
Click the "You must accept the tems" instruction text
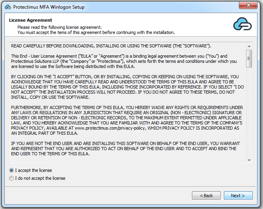point(96,32)
